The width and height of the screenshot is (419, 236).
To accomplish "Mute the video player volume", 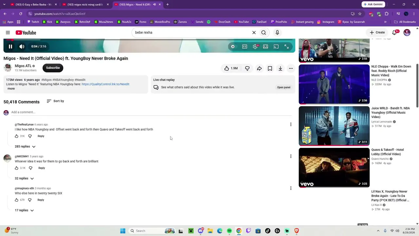I will click(22, 47).
